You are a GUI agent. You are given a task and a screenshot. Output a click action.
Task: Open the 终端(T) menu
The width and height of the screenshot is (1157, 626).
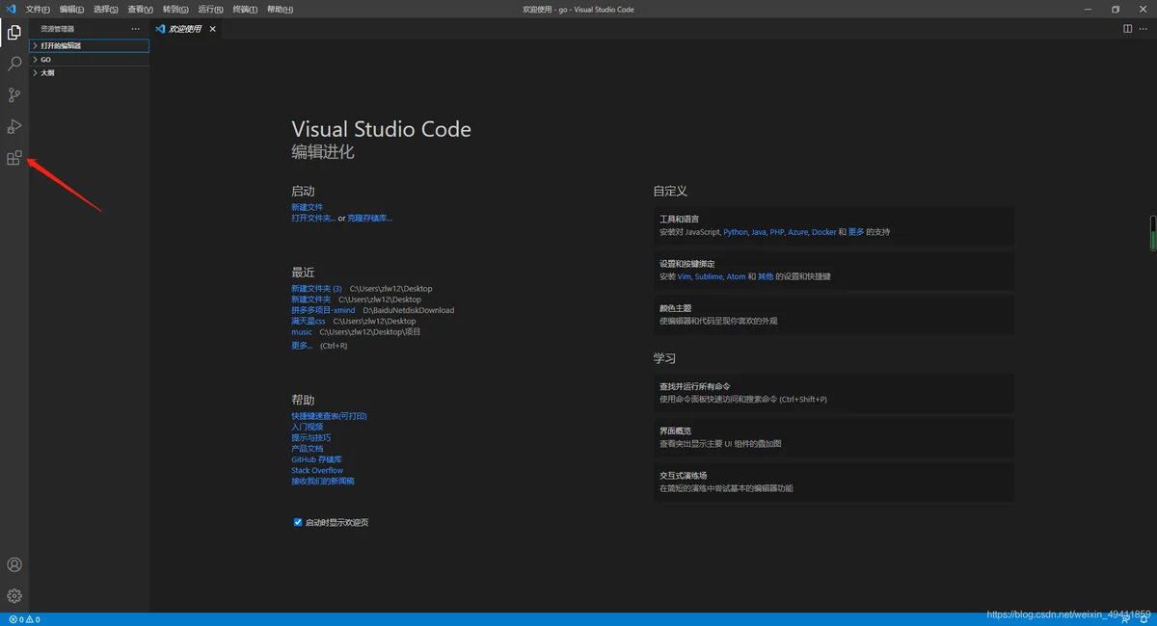pyautogui.click(x=245, y=9)
